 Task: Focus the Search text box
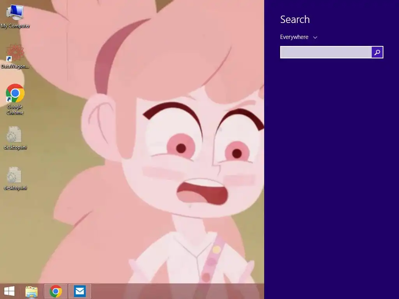click(326, 52)
